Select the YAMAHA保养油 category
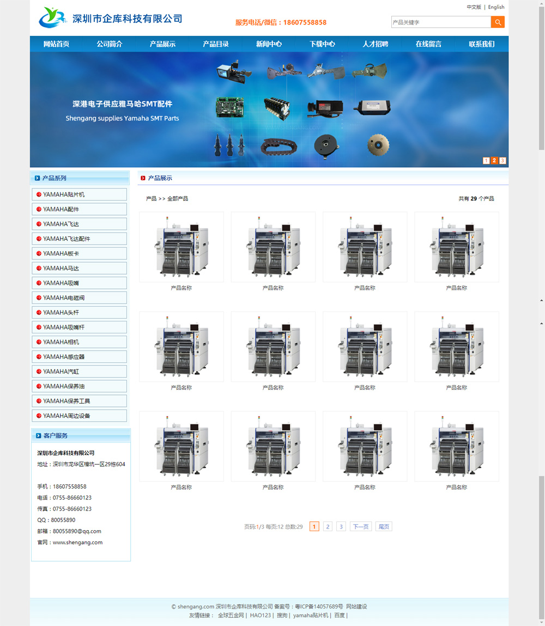 point(80,386)
